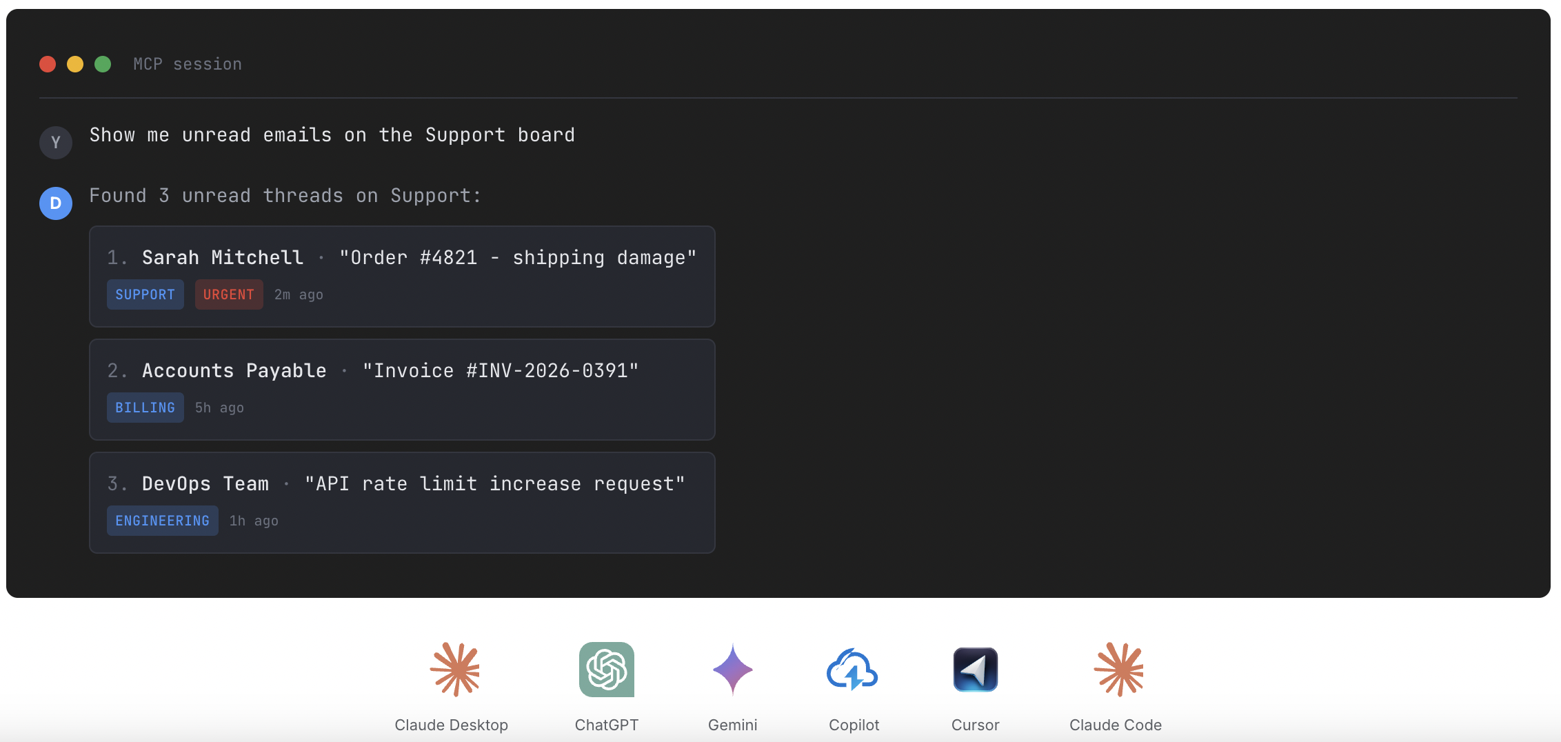Select sender name Sarah Mitchell
Viewport: 1561px width, 742px height.
[223, 257]
